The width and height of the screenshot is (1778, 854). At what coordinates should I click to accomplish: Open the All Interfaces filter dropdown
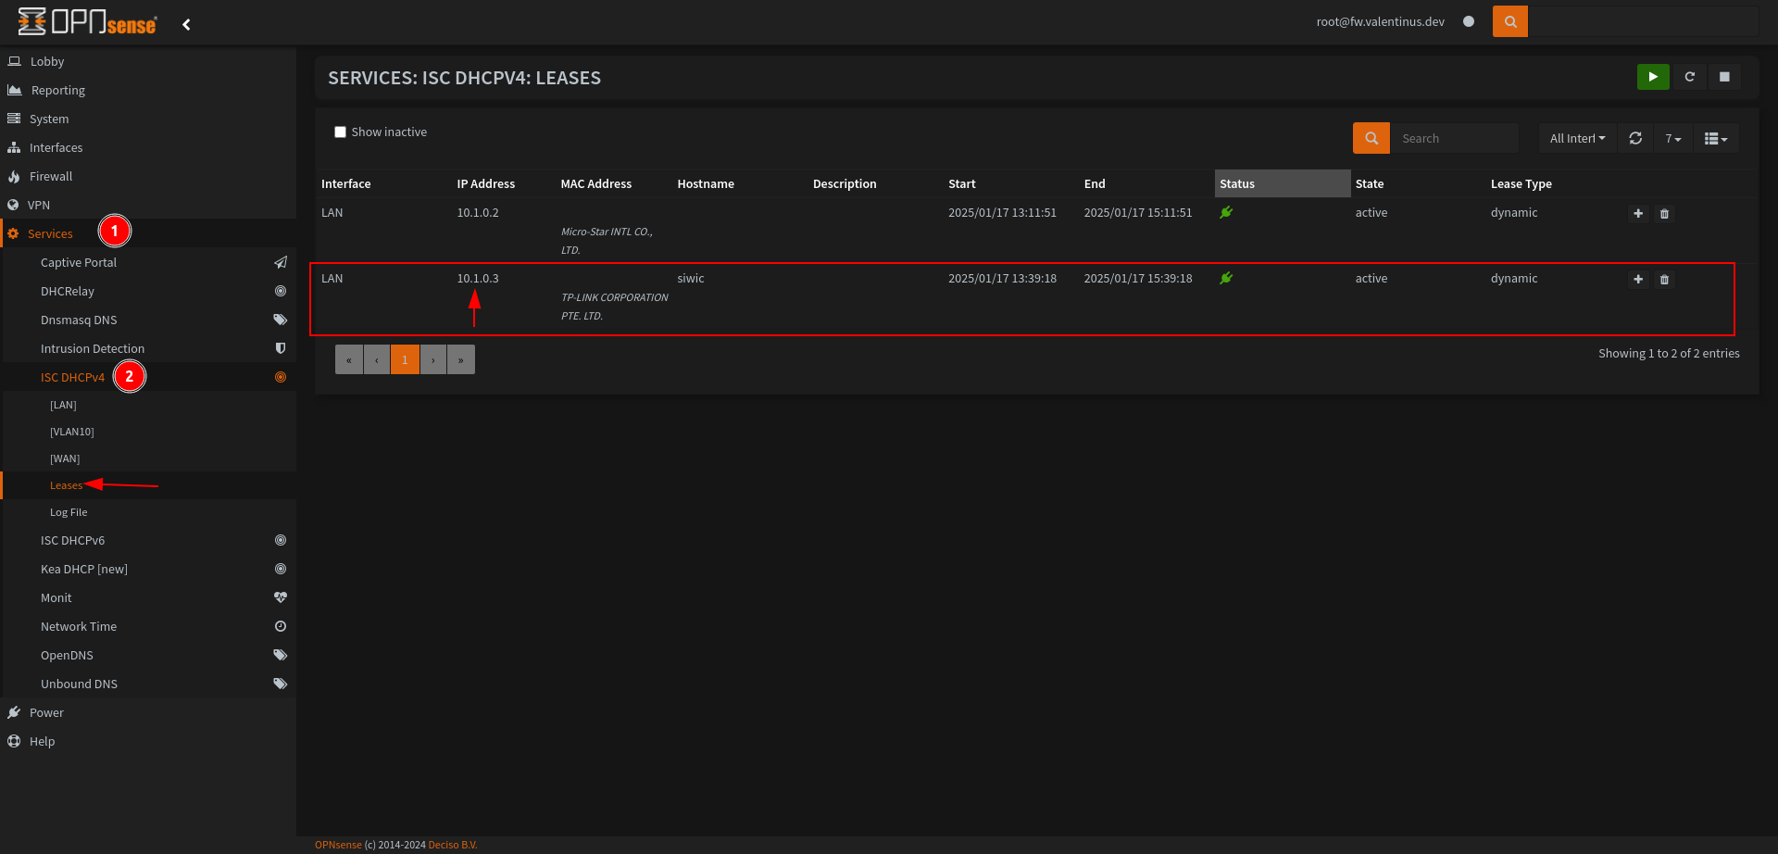click(x=1577, y=138)
